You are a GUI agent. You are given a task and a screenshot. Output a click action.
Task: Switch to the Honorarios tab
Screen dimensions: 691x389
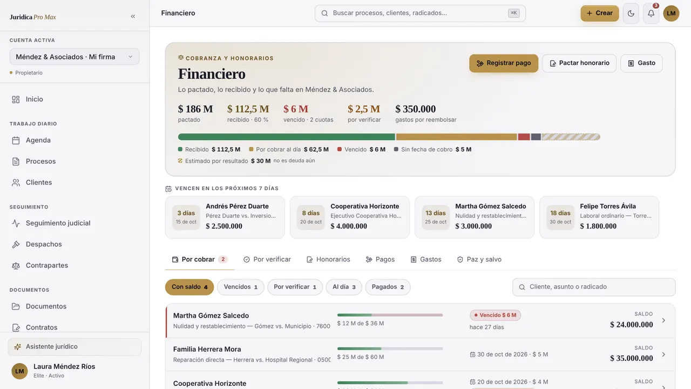coord(328,259)
